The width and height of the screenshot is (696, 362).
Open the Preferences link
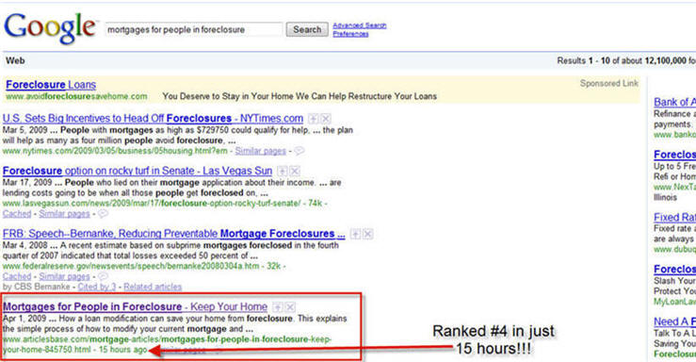(x=350, y=34)
